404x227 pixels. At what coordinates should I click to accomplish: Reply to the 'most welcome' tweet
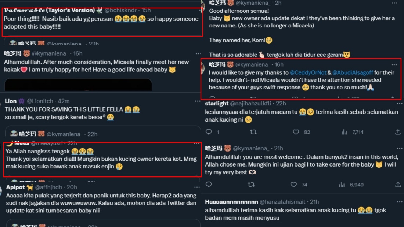[209, 185]
